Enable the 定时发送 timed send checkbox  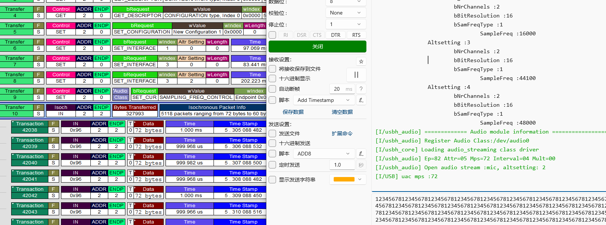click(x=272, y=165)
